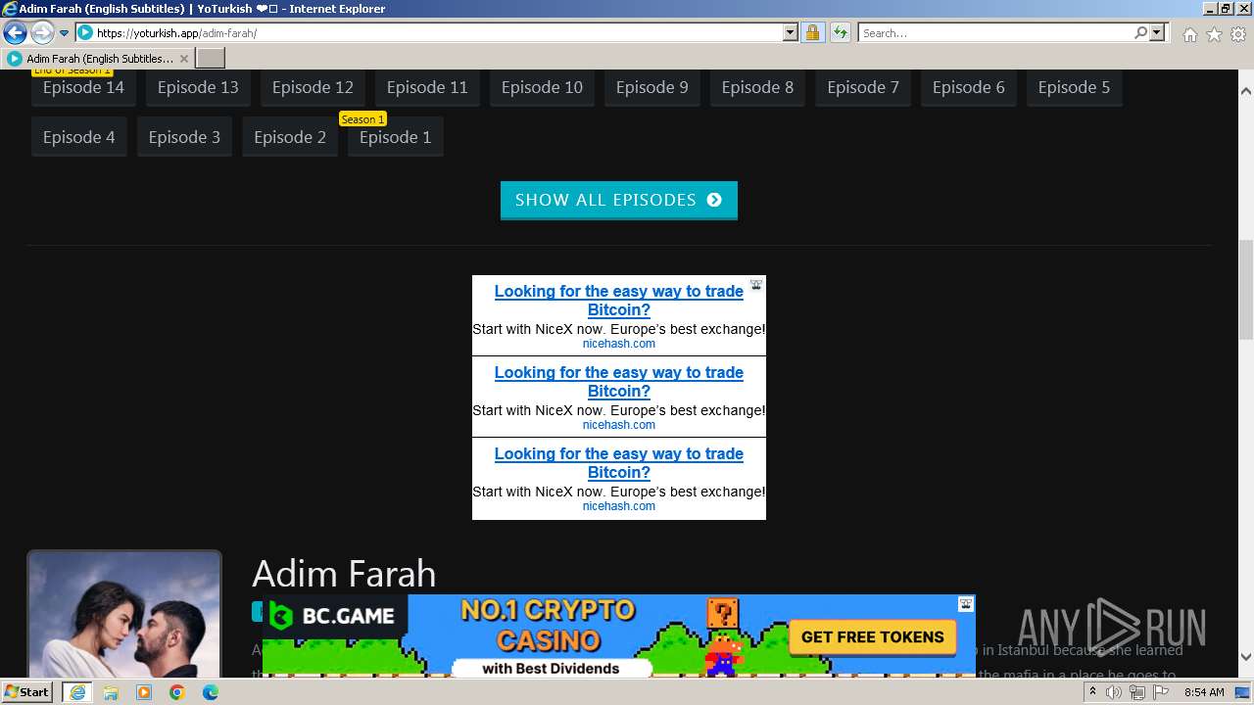This screenshot has height=705, width=1254.
Task: Open Episode 7
Action: pyautogui.click(x=863, y=87)
